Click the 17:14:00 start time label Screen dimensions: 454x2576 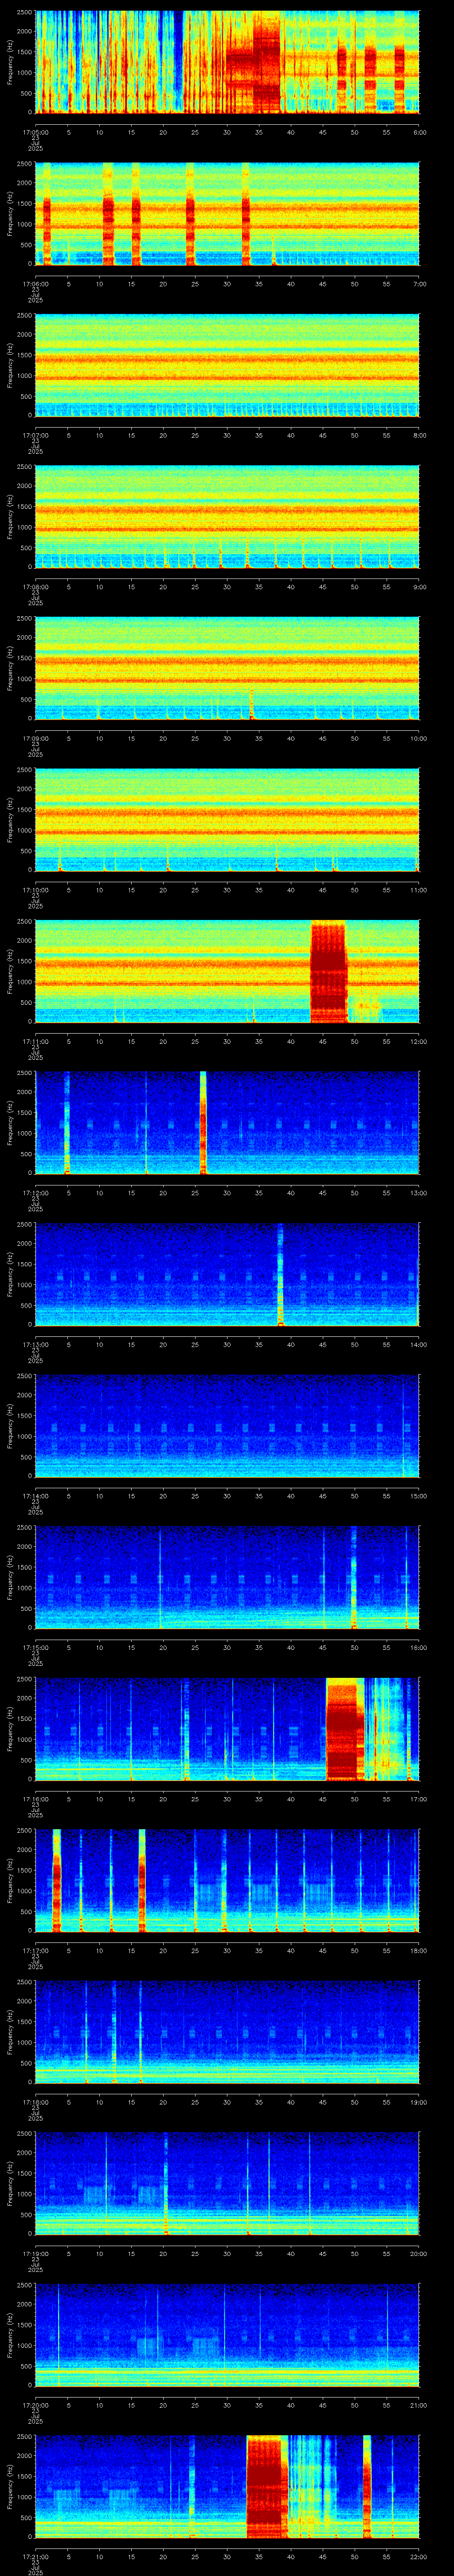click(35, 1496)
